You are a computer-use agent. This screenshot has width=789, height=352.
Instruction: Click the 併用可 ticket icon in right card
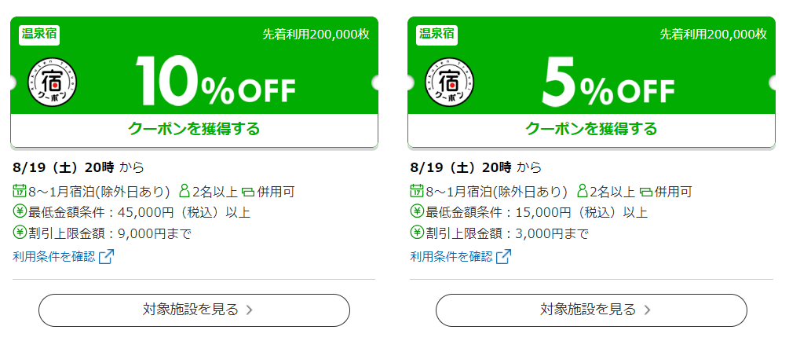coord(645,192)
